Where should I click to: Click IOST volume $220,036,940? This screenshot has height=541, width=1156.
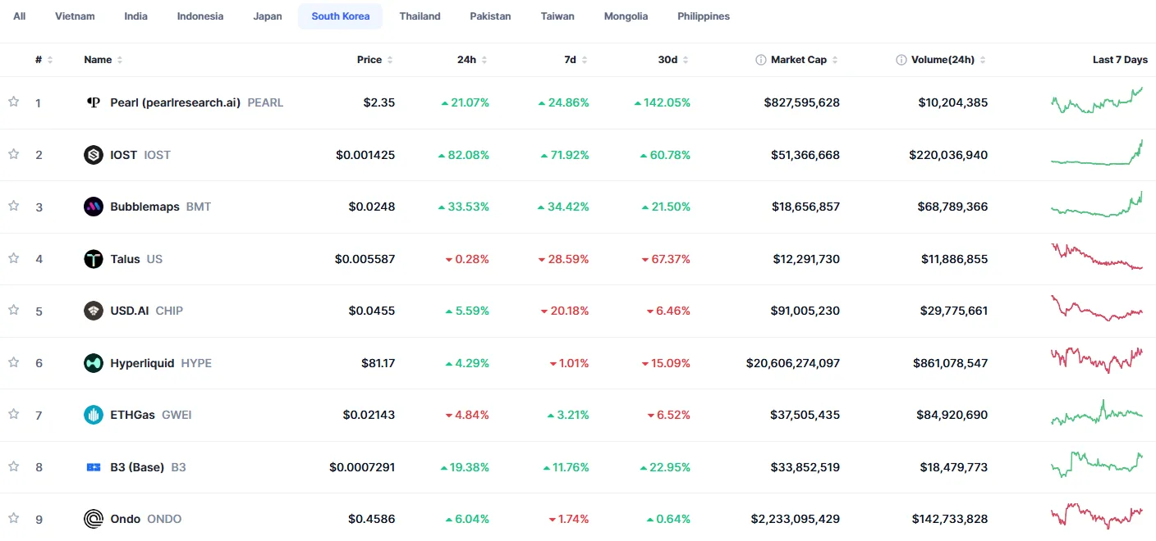pos(948,155)
